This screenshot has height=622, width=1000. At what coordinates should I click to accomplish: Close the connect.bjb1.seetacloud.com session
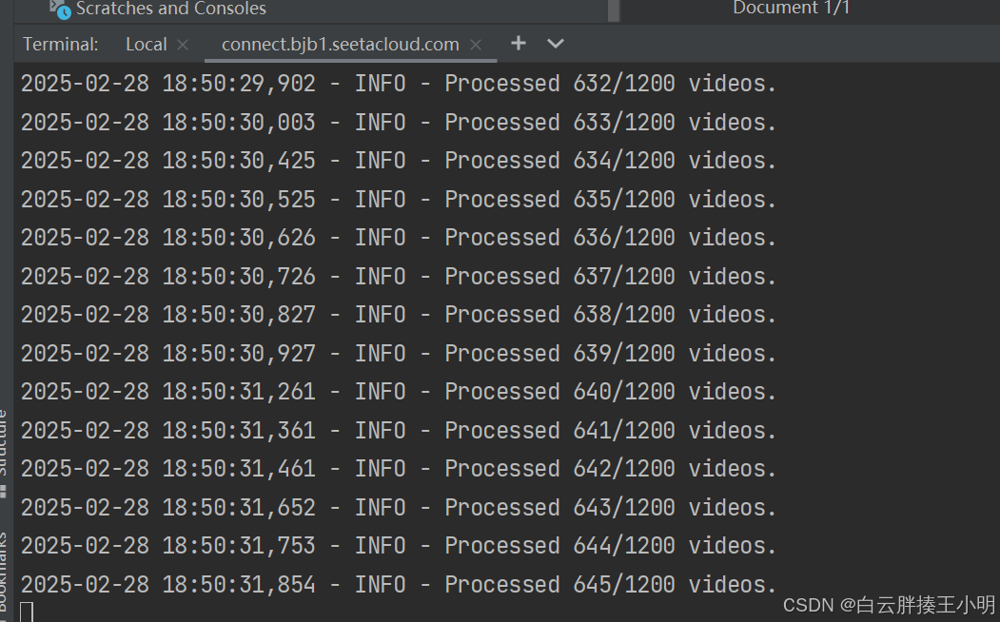click(x=475, y=44)
